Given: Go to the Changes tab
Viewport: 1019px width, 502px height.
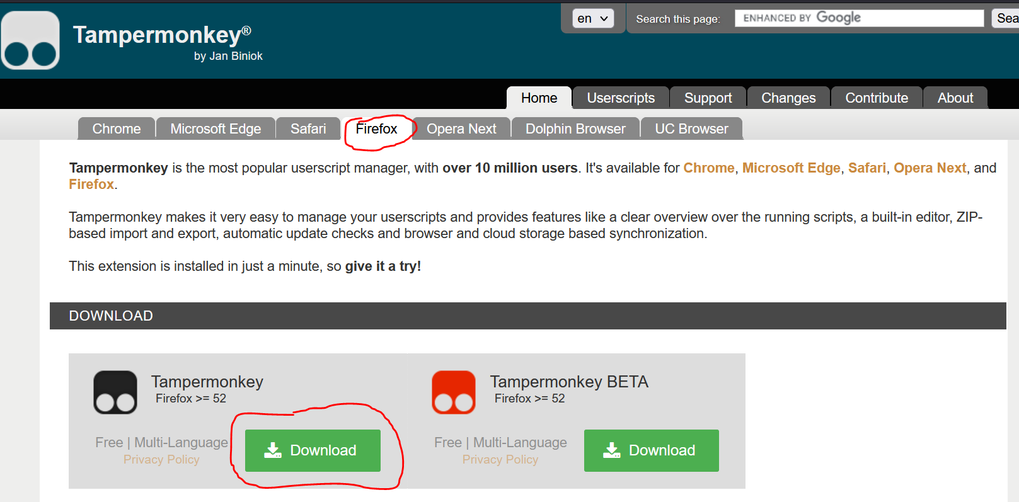Looking at the screenshot, I should coord(788,98).
